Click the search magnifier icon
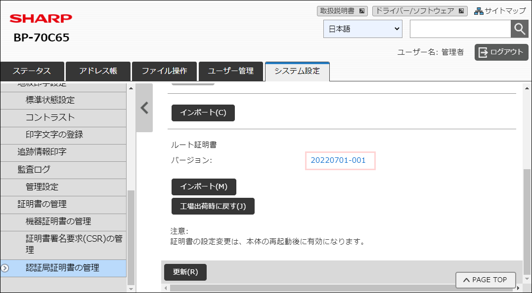This screenshot has width=532, height=293. pos(520,29)
